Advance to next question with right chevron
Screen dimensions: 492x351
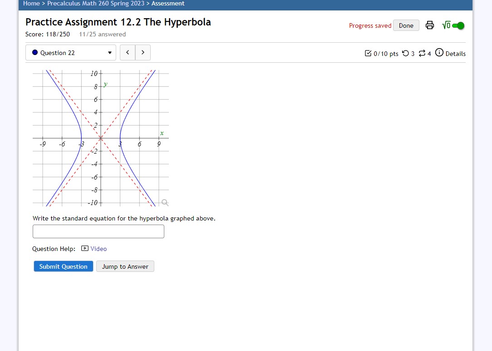coord(143,52)
